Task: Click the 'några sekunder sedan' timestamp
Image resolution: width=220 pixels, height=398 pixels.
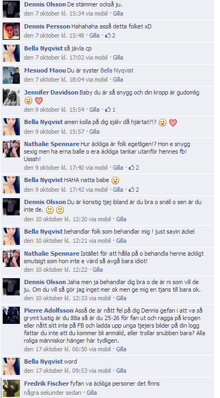Action: coord(53,393)
